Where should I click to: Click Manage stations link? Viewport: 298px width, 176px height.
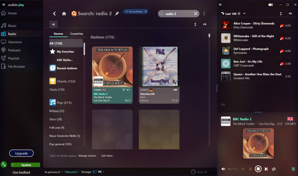pyautogui.click(x=87, y=156)
